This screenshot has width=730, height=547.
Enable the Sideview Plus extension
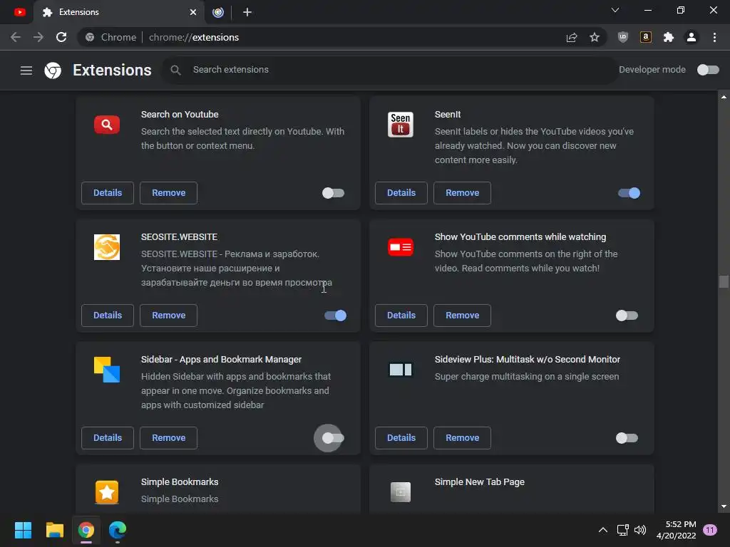tap(627, 438)
